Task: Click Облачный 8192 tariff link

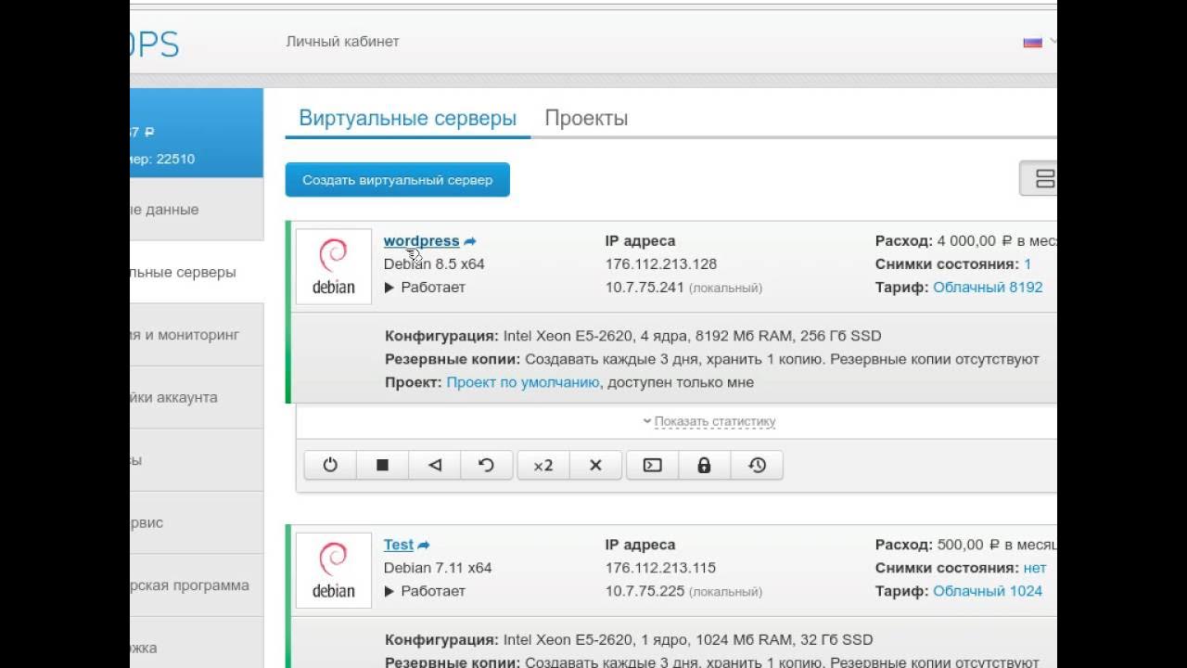Action: pyautogui.click(x=988, y=288)
